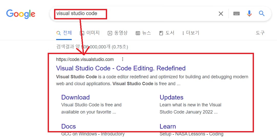Image resolution: width=277 pixels, height=139 pixels.
Task: Click the code.visualstudio.com URL
Action: pyautogui.click(x=85, y=59)
